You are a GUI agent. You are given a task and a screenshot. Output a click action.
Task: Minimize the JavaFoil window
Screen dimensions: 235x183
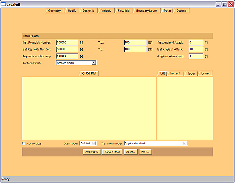(x=219, y=4)
